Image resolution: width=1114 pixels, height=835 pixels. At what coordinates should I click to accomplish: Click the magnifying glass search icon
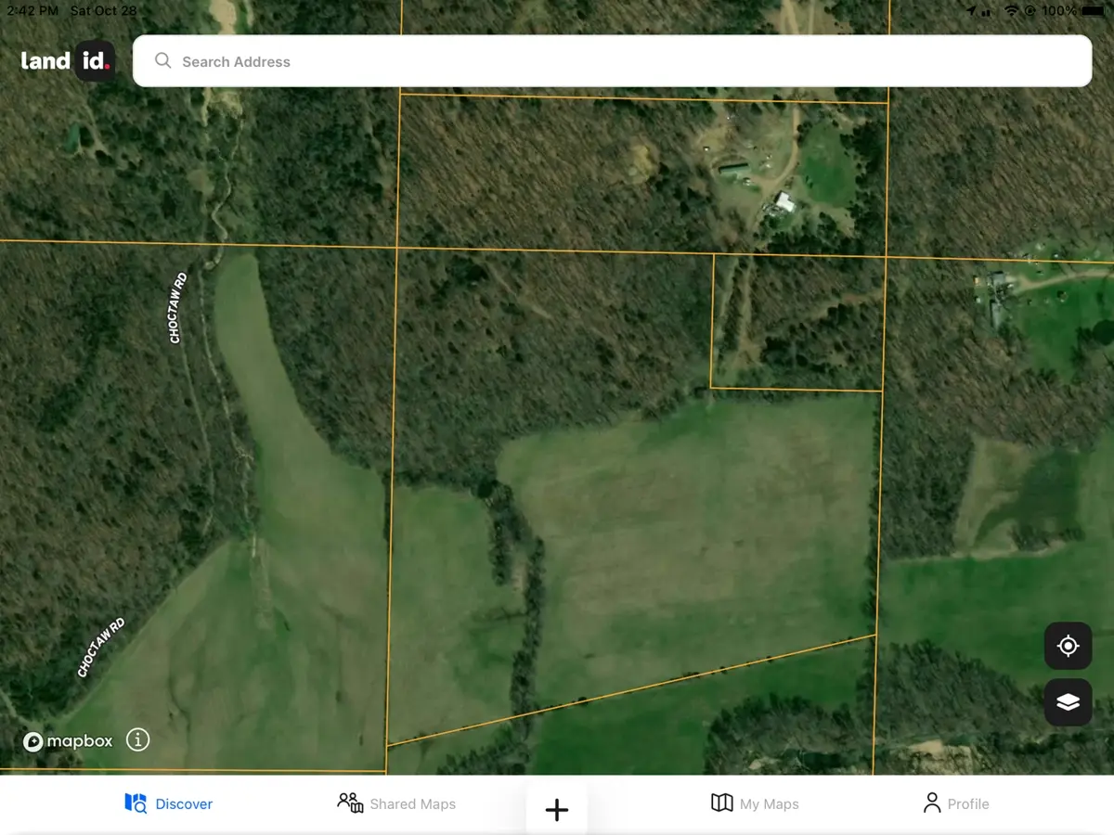click(x=162, y=61)
